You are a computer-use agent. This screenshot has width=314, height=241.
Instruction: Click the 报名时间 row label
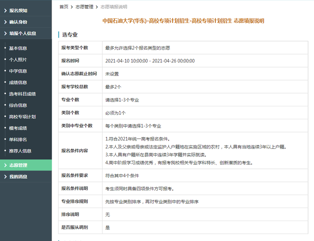70,61
